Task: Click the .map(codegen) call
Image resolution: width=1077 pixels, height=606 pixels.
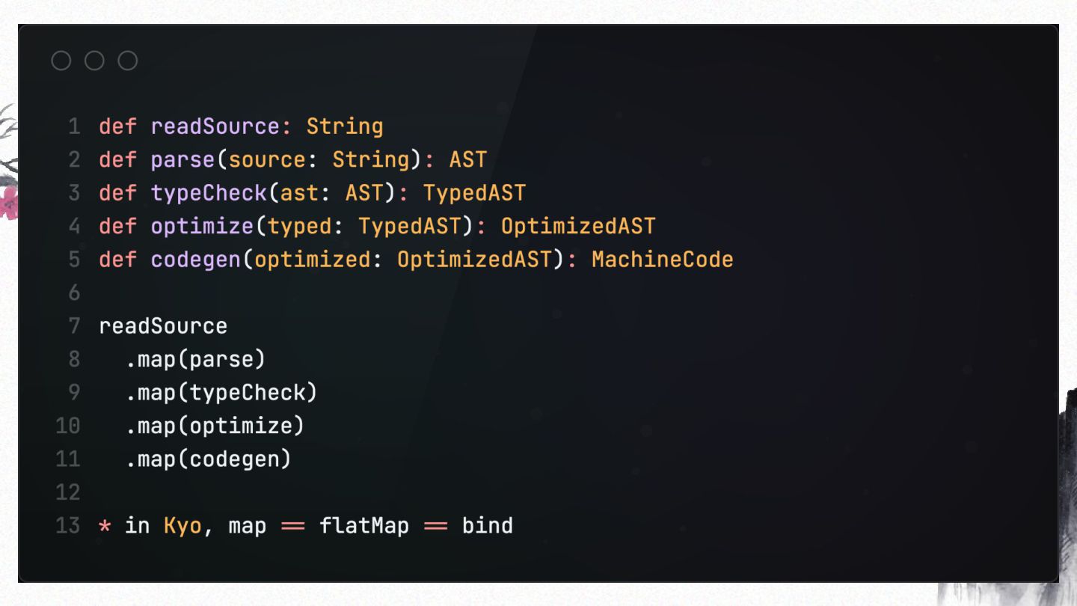Action: tap(208, 459)
